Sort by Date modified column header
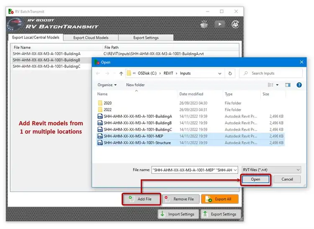314x229 pixels. pyautogui.click(x=200, y=94)
